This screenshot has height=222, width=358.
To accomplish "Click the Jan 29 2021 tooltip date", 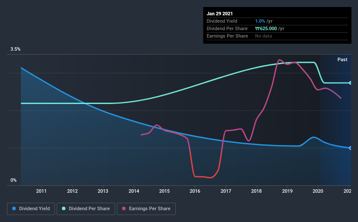I will coord(220,14).
